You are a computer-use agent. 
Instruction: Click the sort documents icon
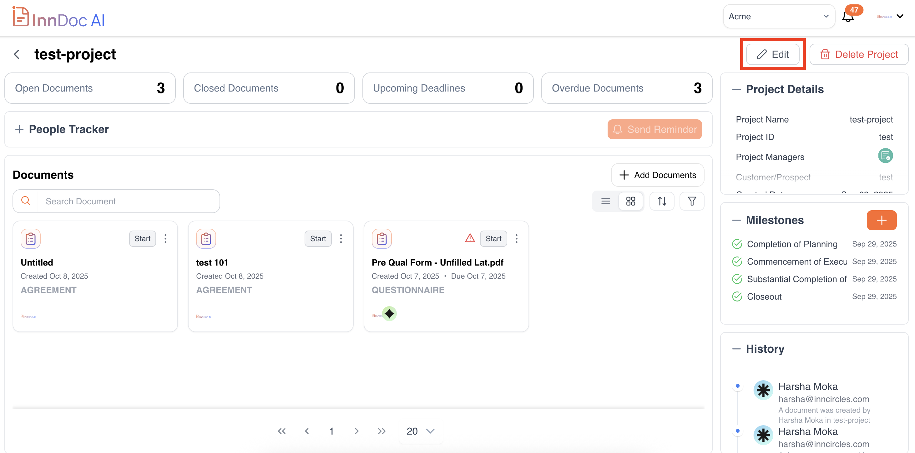click(x=662, y=201)
